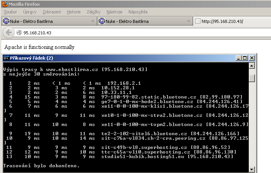Click the address bar showing 95.168.210.43
The image size is (271, 173).
(x=134, y=33)
